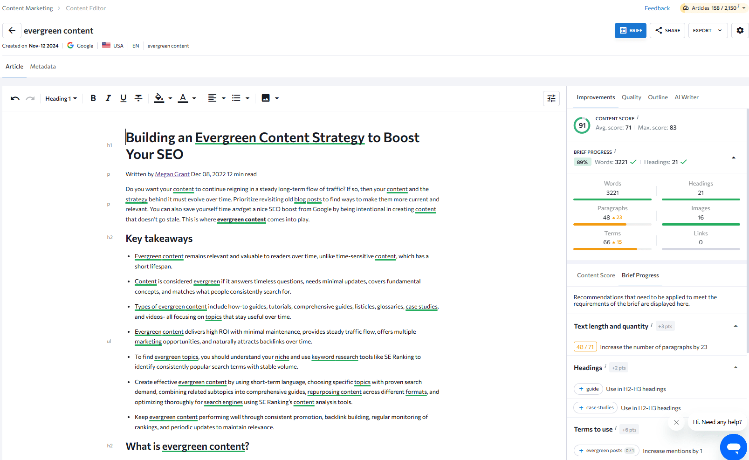This screenshot has width=749, height=460.
Task: Click the Words progress bar
Action: click(612, 199)
